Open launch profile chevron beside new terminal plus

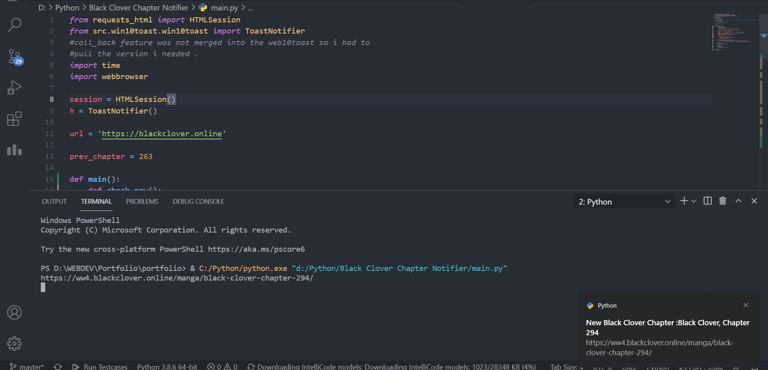pos(694,201)
